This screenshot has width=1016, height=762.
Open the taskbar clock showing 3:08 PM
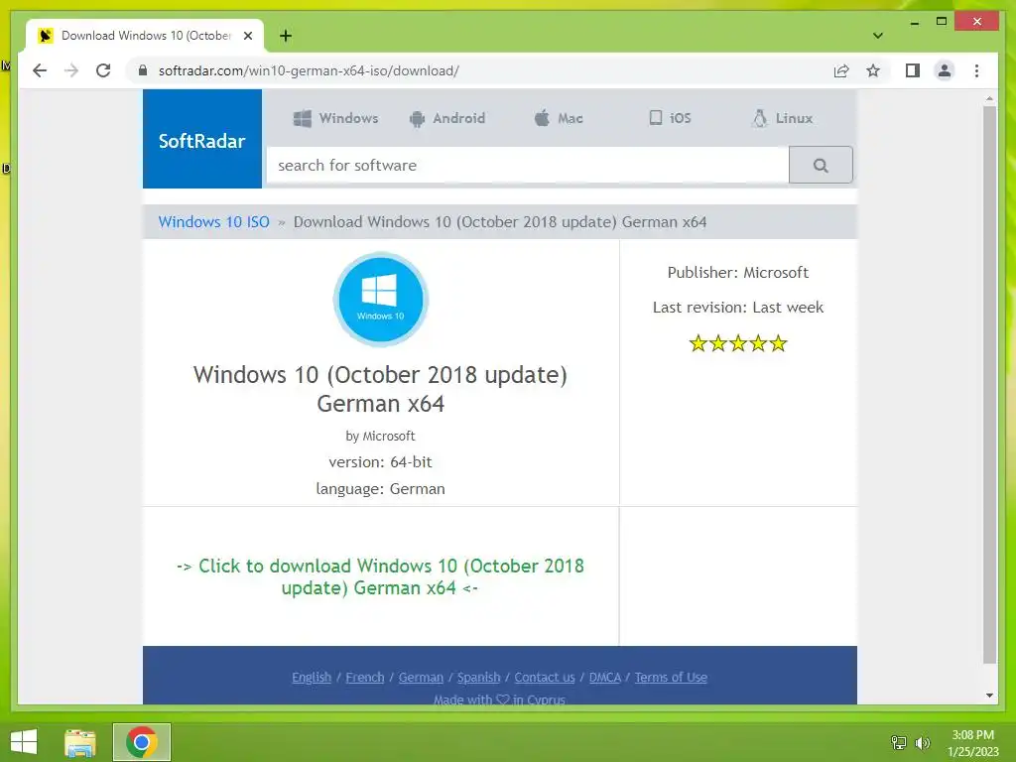click(x=972, y=742)
